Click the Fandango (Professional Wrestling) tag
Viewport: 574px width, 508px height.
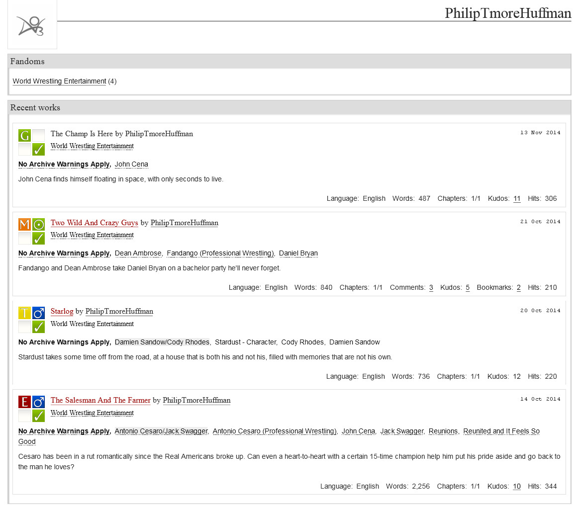click(220, 253)
